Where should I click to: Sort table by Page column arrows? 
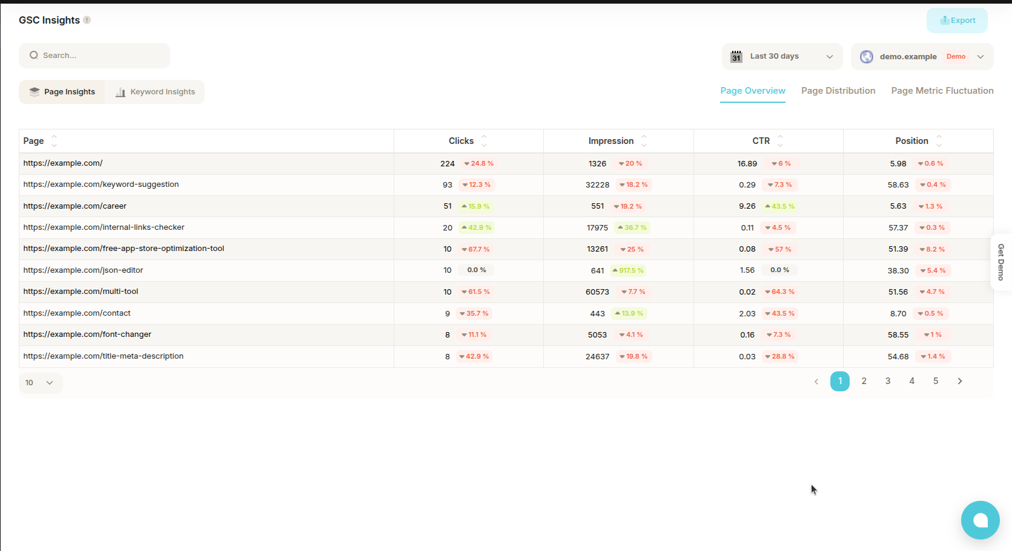[54, 141]
